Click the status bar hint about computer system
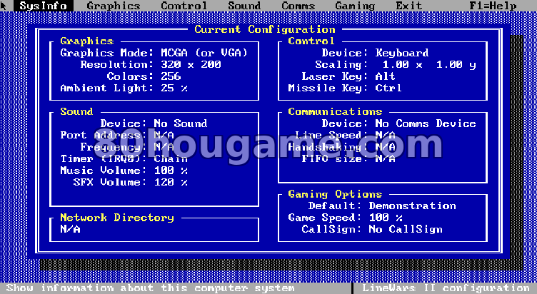This screenshot has height=294, width=537. pos(151,288)
